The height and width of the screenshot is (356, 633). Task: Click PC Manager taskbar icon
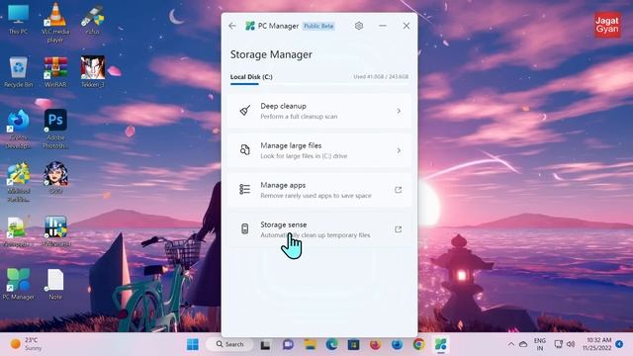[x=441, y=344]
